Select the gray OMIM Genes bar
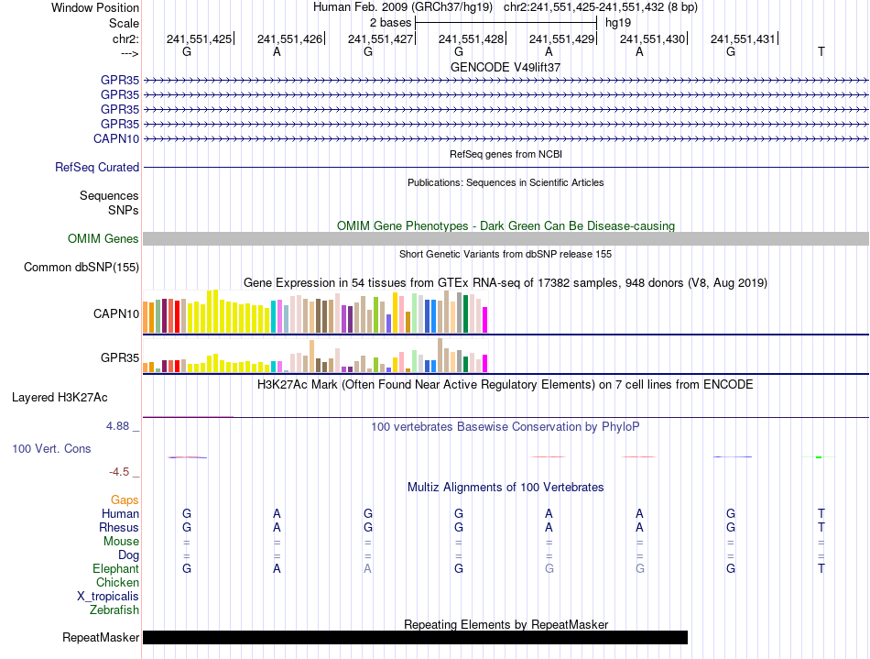Viewport: 870px width, 659px height. click(x=506, y=238)
